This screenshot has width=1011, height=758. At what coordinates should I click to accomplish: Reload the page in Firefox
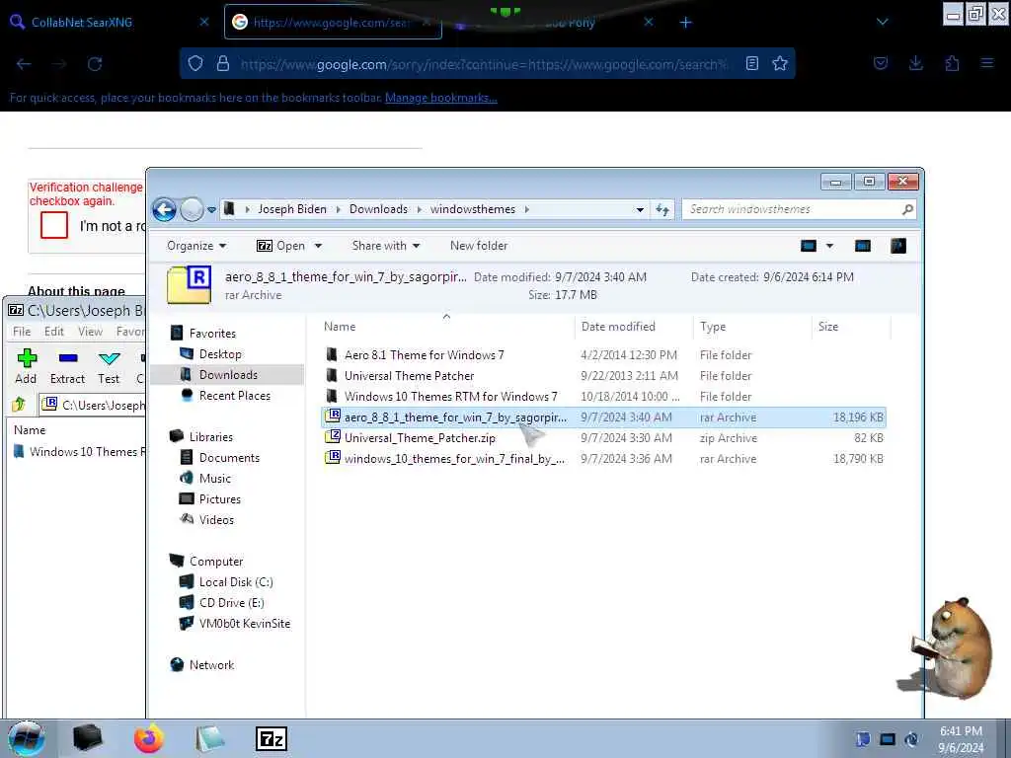(95, 64)
